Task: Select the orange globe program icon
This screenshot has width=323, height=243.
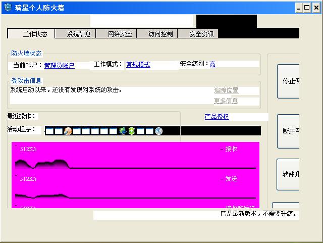Action: tap(68, 131)
